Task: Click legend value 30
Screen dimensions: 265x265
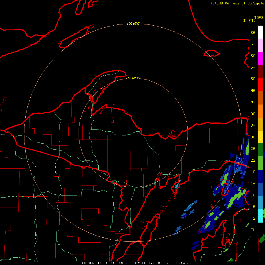Action: [x=253, y=137]
